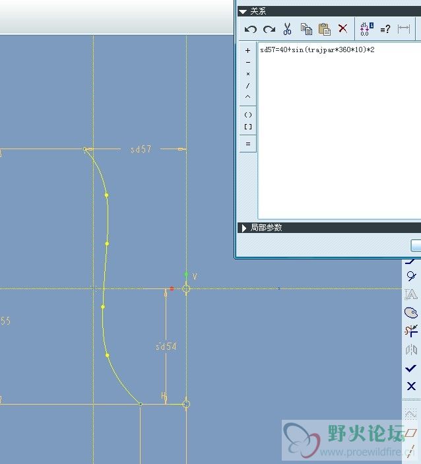
Task: Select the sd57 dimension label
Action: coord(141,149)
